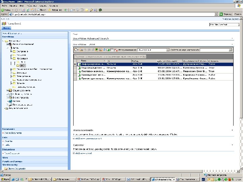The height and width of the screenshot is (182, 243).
Task: Click the Stop loading icon
Action: [x=23, y=10]
